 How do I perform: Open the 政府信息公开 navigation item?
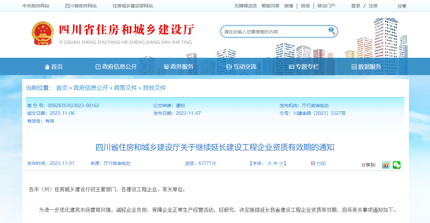(x=116, y=67)
